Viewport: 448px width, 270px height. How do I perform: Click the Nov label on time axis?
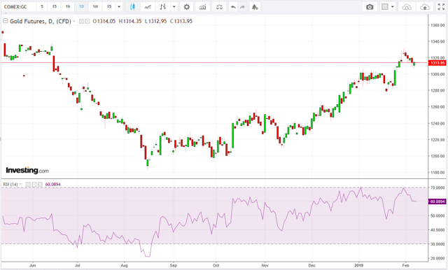pyautogui.click(x=265, y=265)
